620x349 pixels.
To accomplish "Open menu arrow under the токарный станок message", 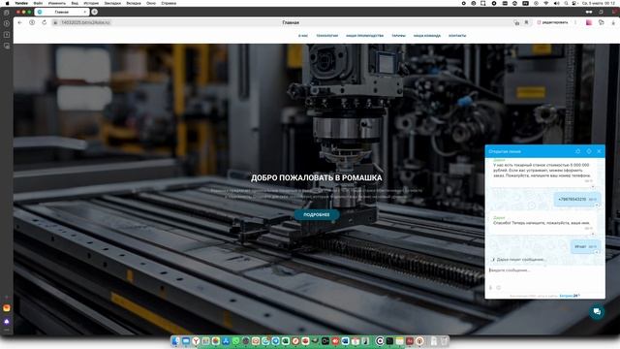I will (x=592, y=186).
